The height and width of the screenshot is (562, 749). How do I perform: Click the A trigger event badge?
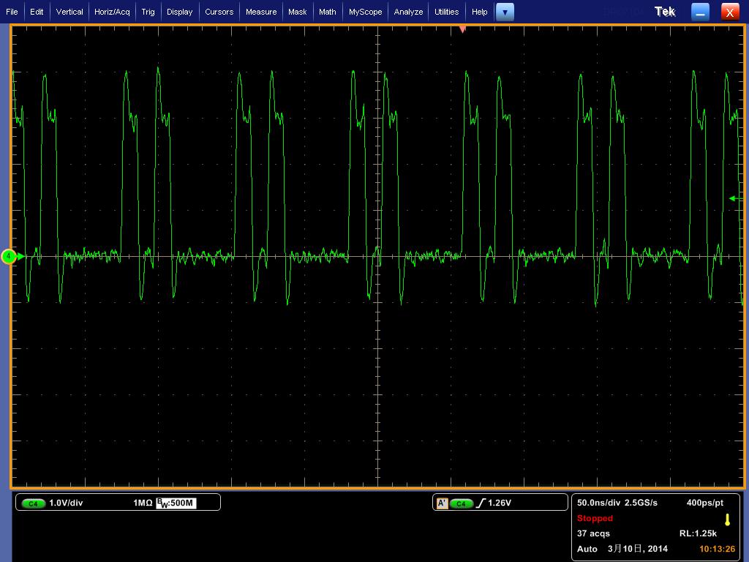pos(443,503)
